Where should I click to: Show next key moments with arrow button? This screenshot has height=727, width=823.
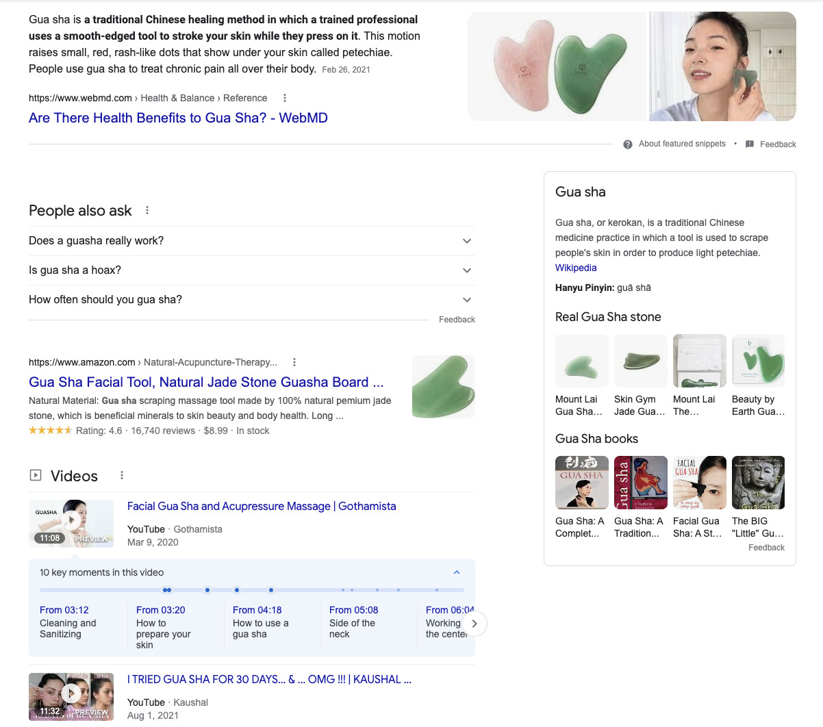(474, 624)
